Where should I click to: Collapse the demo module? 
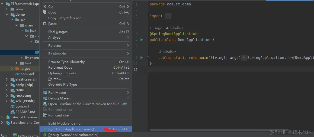[x=7, y=15]
